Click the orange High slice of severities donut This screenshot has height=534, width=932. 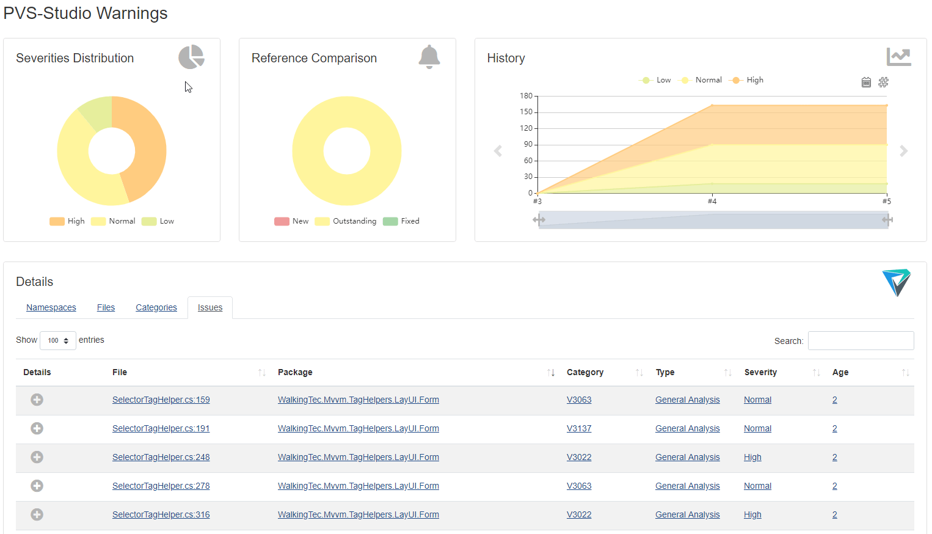point(149,147)
